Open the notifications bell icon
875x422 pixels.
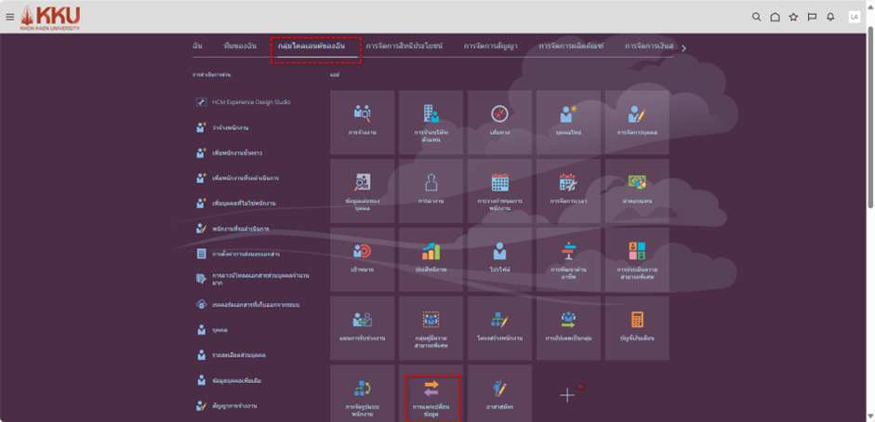tap(830, 17)
